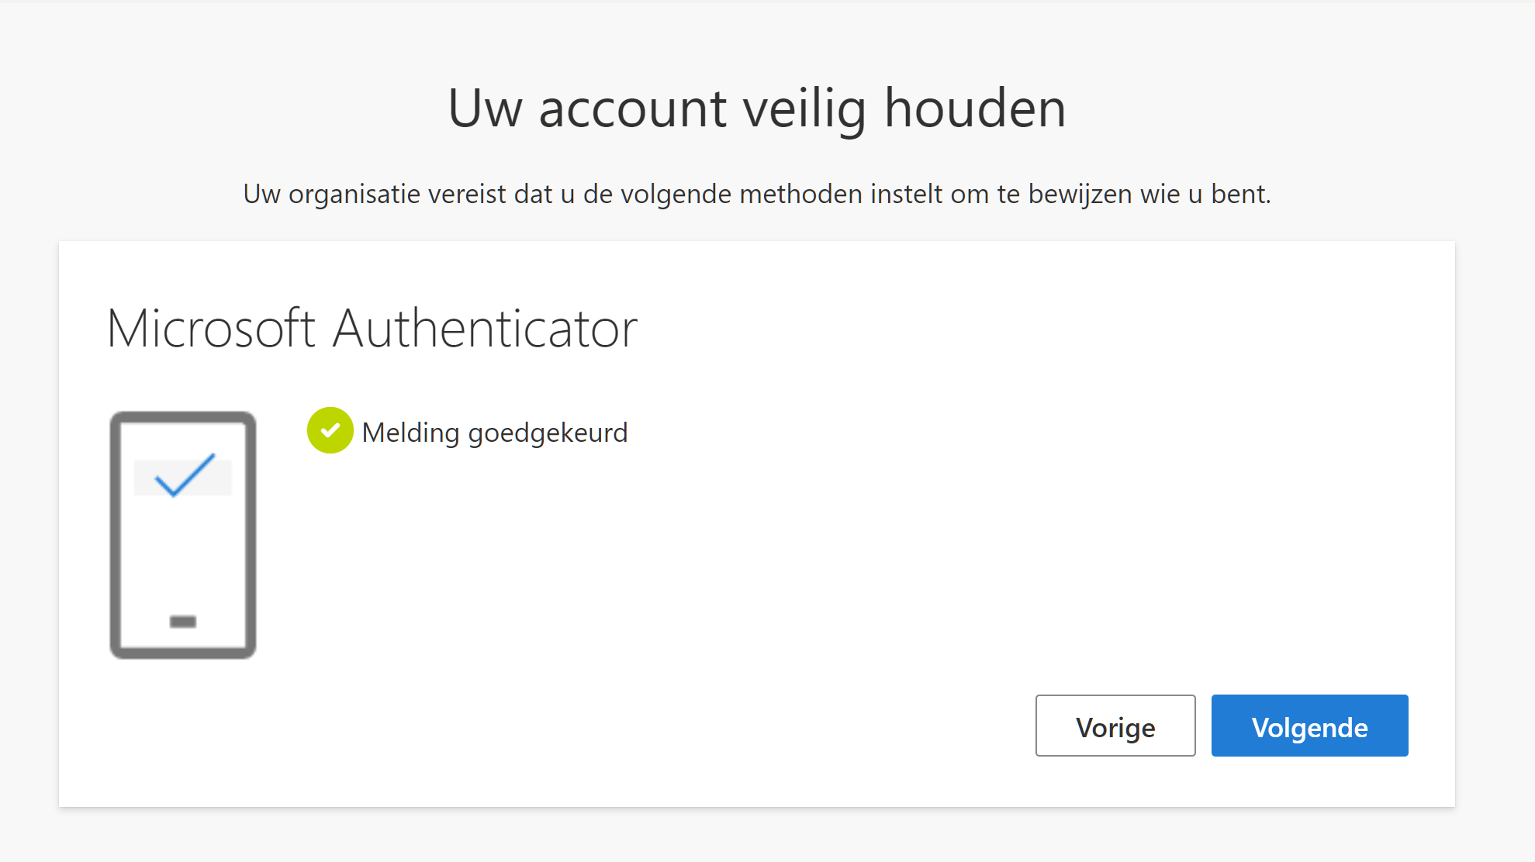1535x862 pixels.
Task: Click the light gray bar behind blue checkmark
Action: point(183,478)
